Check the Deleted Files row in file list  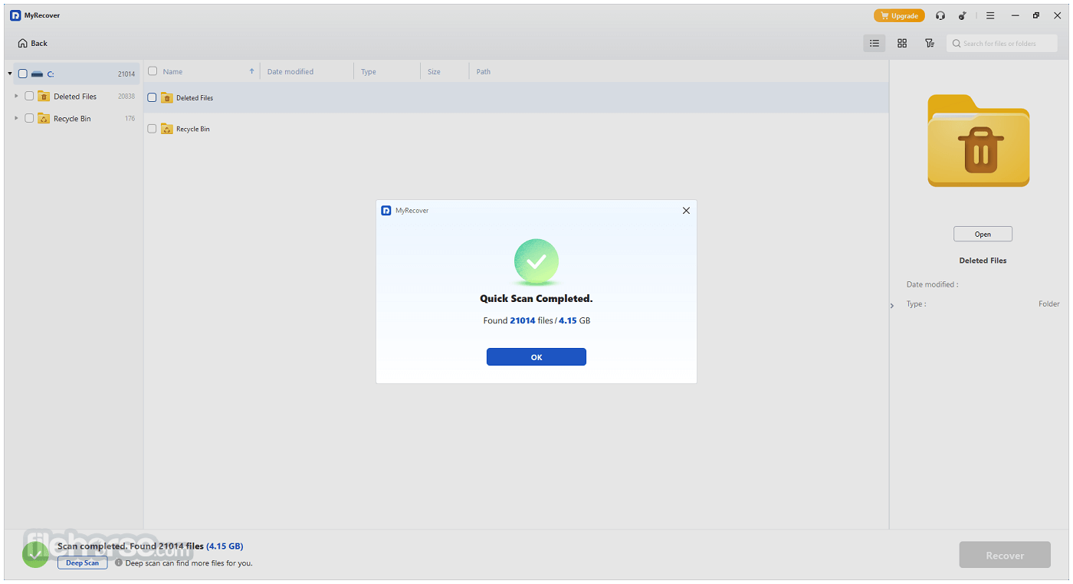coord(152,98)
